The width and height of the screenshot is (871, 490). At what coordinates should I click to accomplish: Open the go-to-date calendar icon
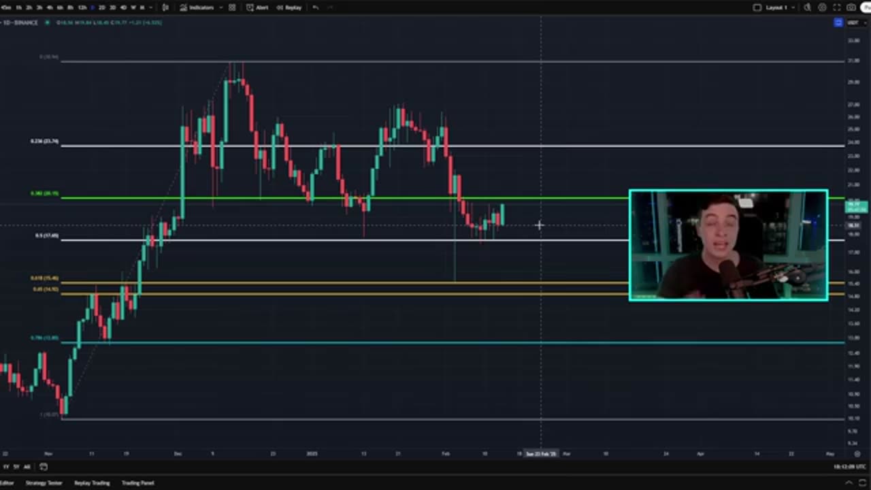tap(44, 466)
